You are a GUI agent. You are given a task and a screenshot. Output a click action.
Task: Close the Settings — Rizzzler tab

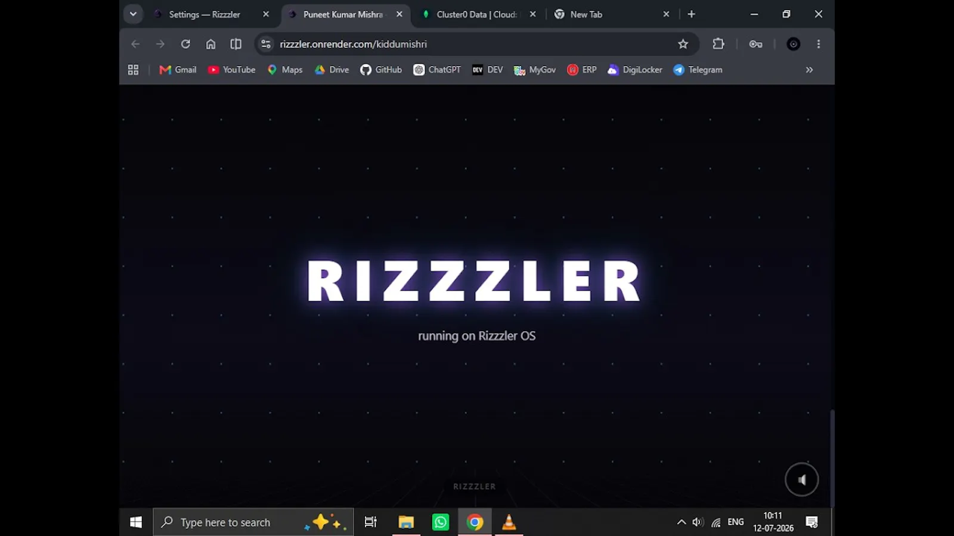point(266,14)
